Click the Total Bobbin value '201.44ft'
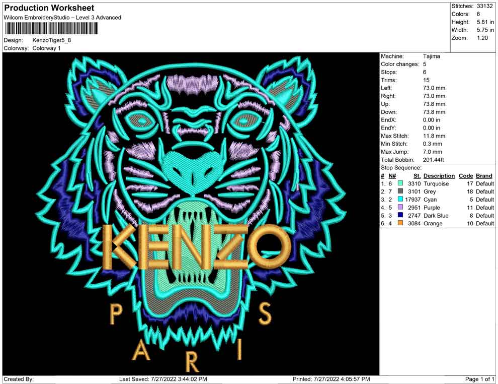 point(433,160)
